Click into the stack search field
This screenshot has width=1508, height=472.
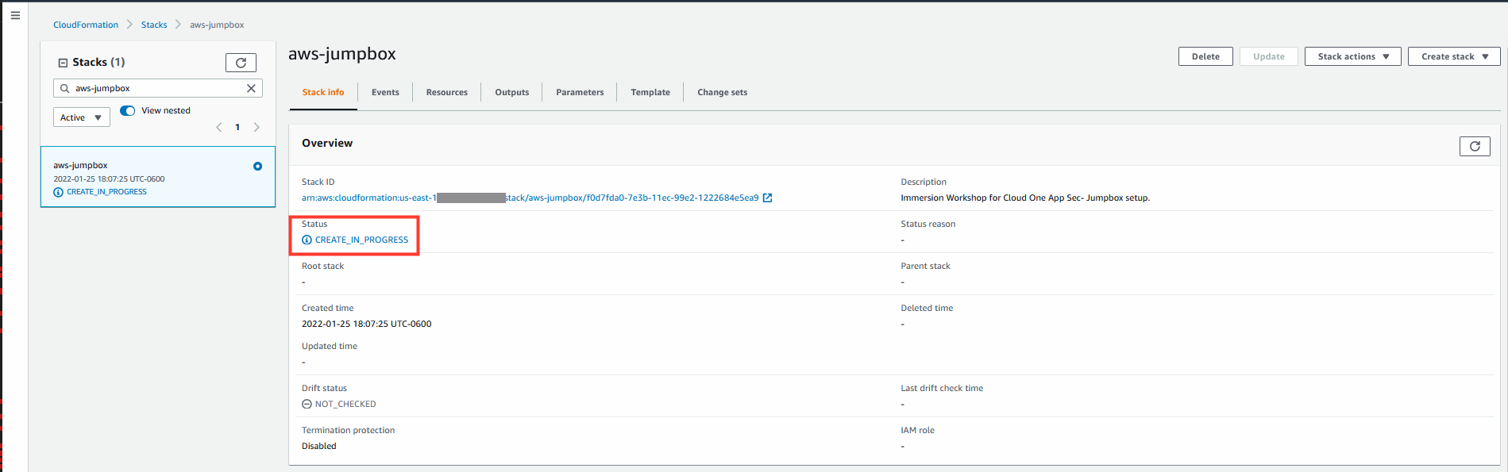point(158,88)
